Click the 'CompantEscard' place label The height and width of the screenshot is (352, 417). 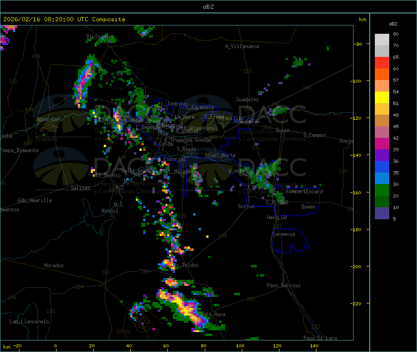point(304,191)
